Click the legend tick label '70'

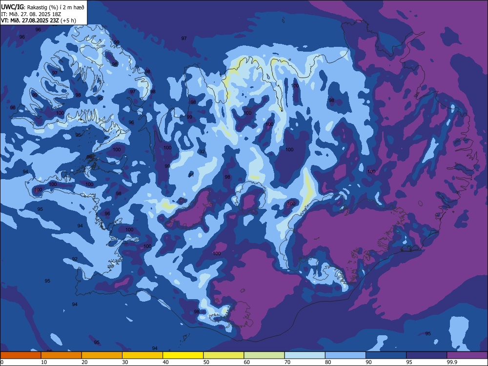(287, 362)
